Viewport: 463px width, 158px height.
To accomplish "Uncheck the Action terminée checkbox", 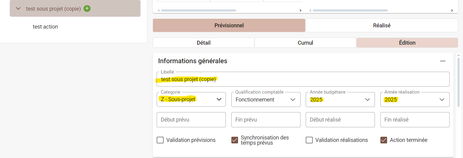I will pyautogui.click(x=384, y=140).
